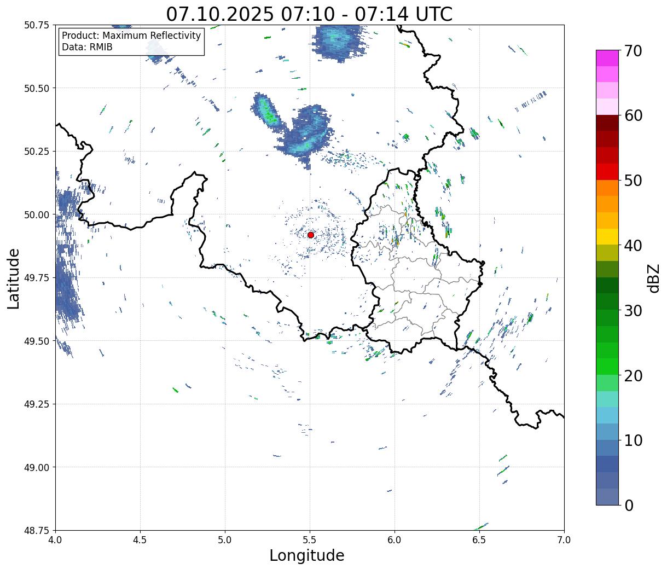Screen dimensions: 667x569
Task: Click the colorbar tick label '0'
Action: point(629,505)
